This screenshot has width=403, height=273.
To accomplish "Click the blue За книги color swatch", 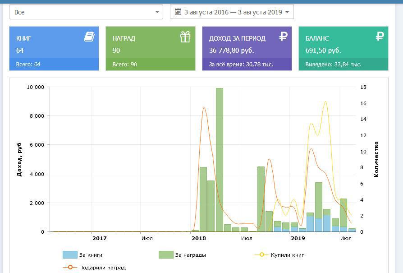I will point(70,255).
